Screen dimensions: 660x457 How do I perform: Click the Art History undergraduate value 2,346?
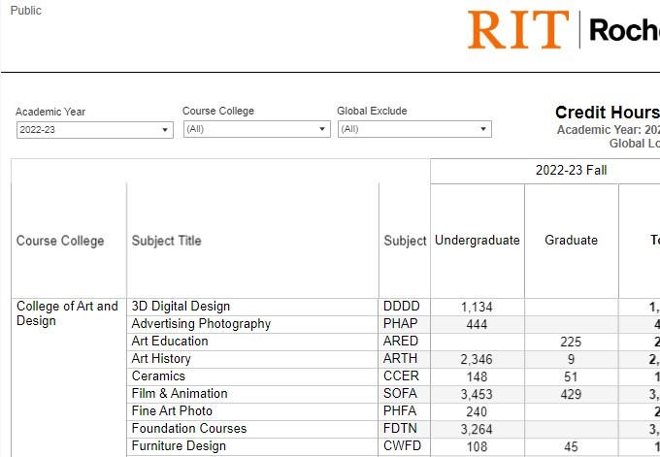pyautogui.click(x=477, y=359)
